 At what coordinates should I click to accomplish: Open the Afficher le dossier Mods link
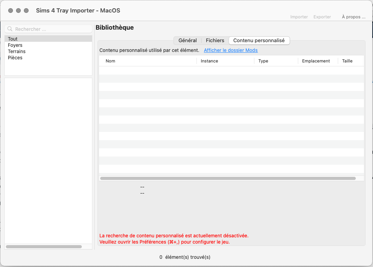(x=231, y=50)
